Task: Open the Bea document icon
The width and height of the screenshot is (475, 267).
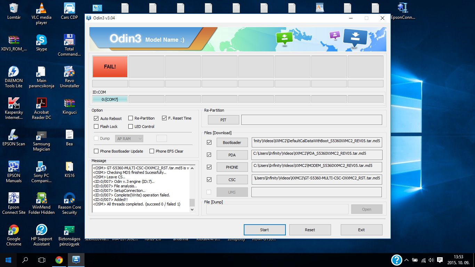Action: point(70,138)
